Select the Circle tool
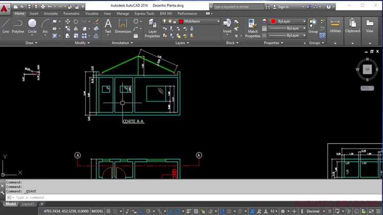Screen dimensions: 383x215 pyautogui.click(x=32, y=26)
